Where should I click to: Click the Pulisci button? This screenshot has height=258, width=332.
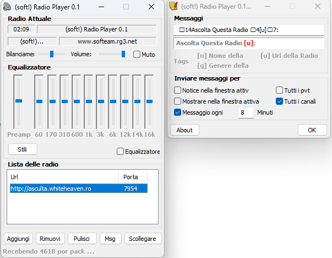[x=82, y=239]
